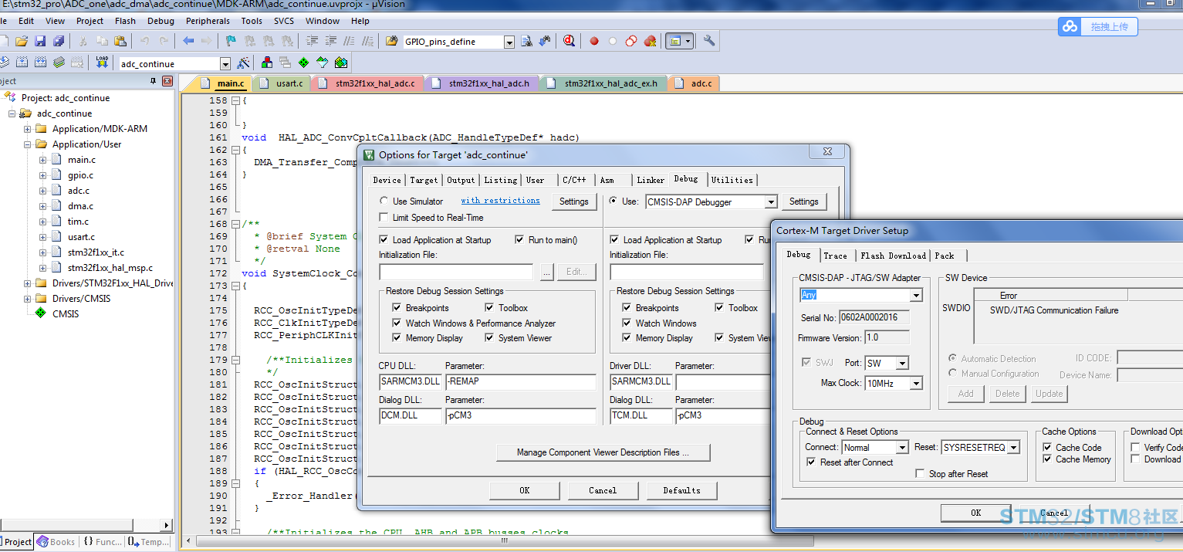Click the Save All toolbar icon
Image resolution: width=1183 pixels, height=552 pixels.
(58, 41)
